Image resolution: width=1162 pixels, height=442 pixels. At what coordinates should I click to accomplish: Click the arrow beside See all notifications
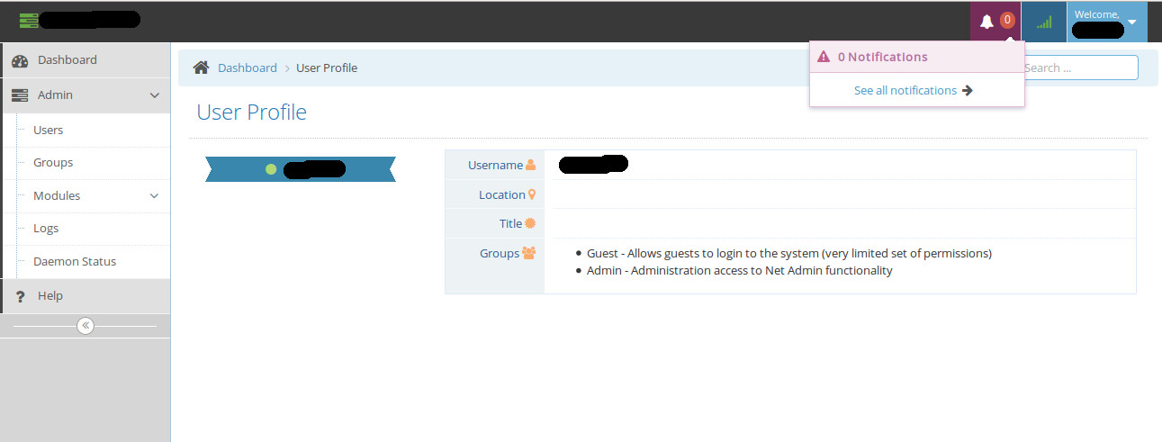point(968,90)
